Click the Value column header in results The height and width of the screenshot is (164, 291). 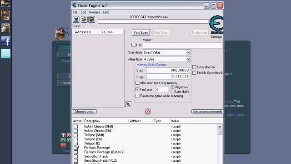[111, 32]
